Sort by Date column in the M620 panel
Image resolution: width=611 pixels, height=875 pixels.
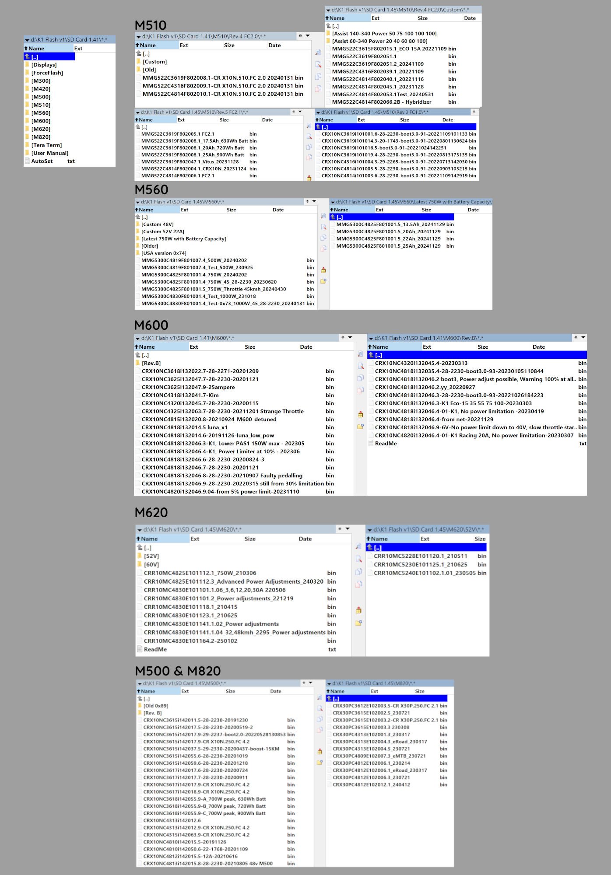tap(305, 539)
